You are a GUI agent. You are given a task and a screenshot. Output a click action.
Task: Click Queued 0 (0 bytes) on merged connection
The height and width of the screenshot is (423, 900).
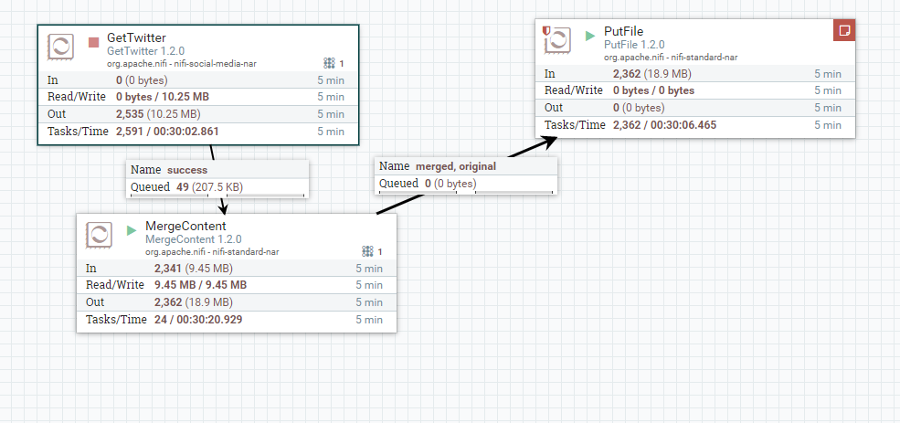pyautogui.click(x=427, y=183)
